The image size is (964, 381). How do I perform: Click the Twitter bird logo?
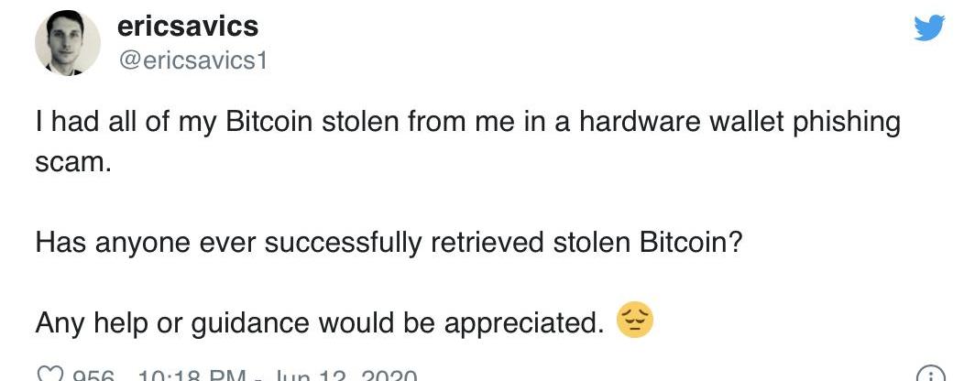(x=928, y=29)
